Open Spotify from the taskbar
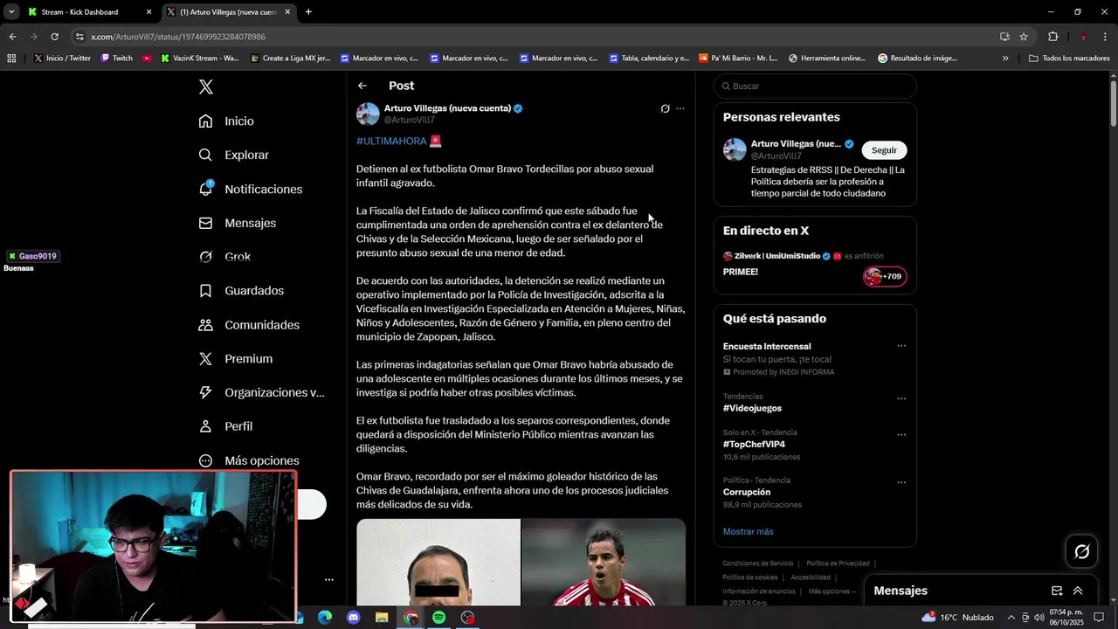1118x629 pixels. (x=438, y=618)
